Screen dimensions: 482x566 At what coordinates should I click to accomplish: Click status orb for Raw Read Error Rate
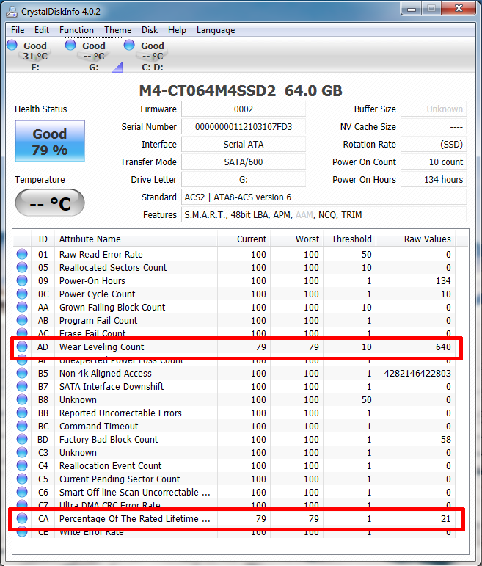[x=22, y=254]
